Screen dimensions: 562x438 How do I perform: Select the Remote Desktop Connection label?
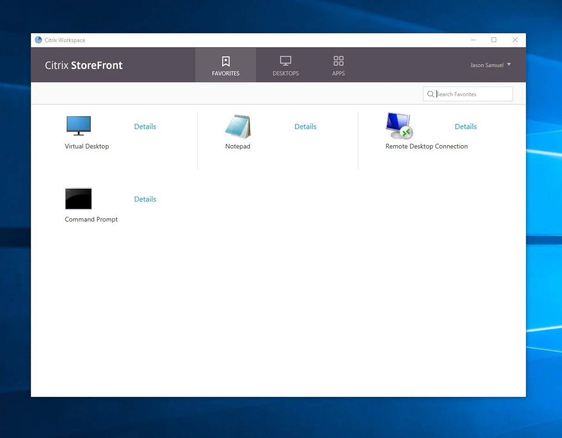click(426, 146)
